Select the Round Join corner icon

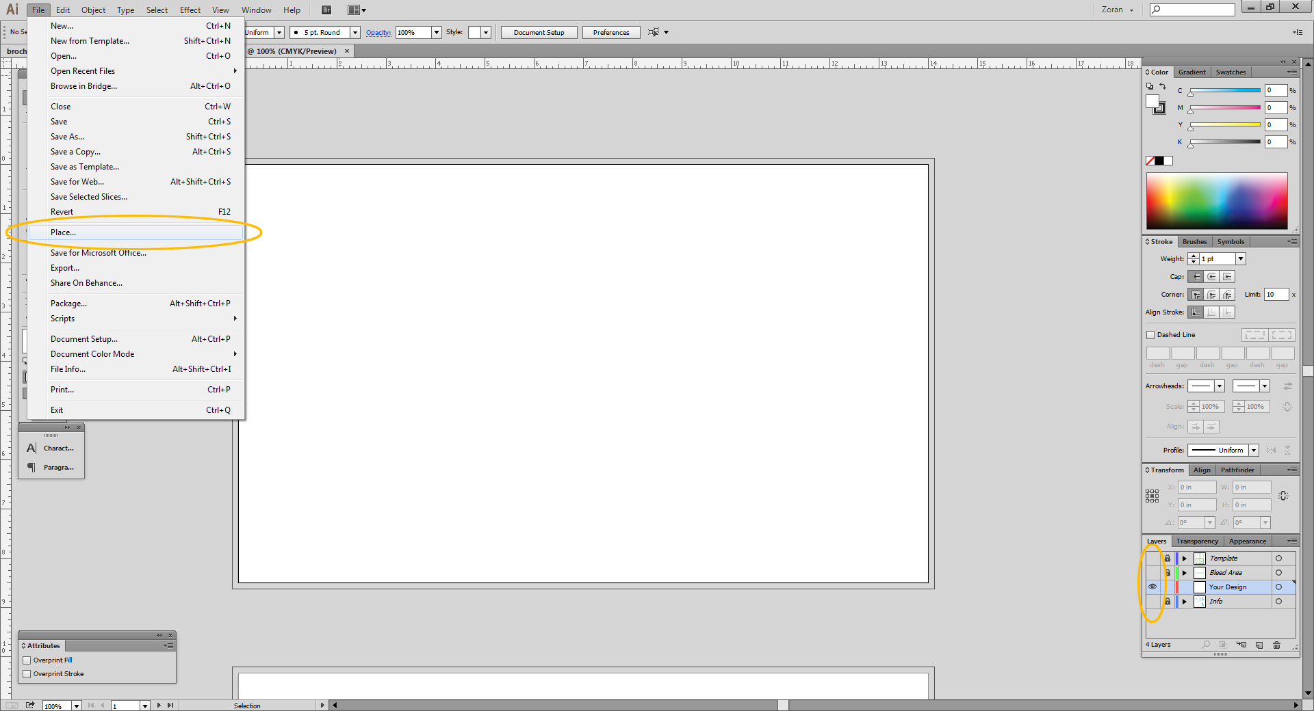tap(1212, 295)
